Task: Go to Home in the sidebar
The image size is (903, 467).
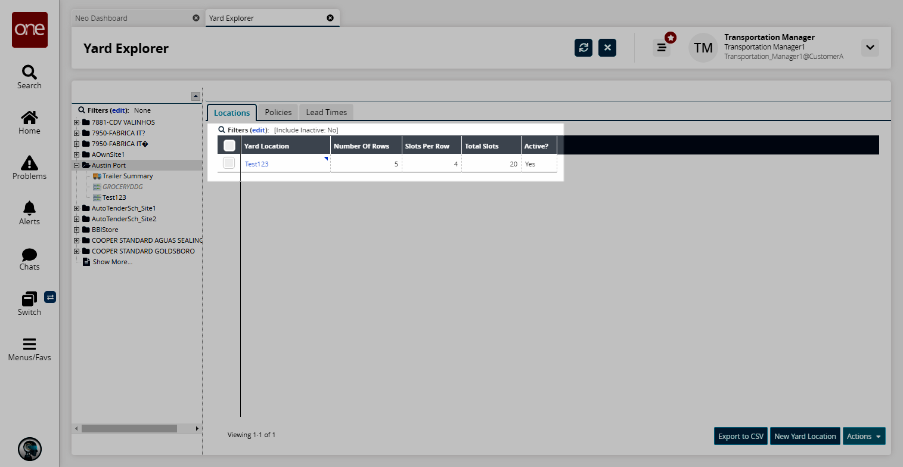Action: point(29,123)
